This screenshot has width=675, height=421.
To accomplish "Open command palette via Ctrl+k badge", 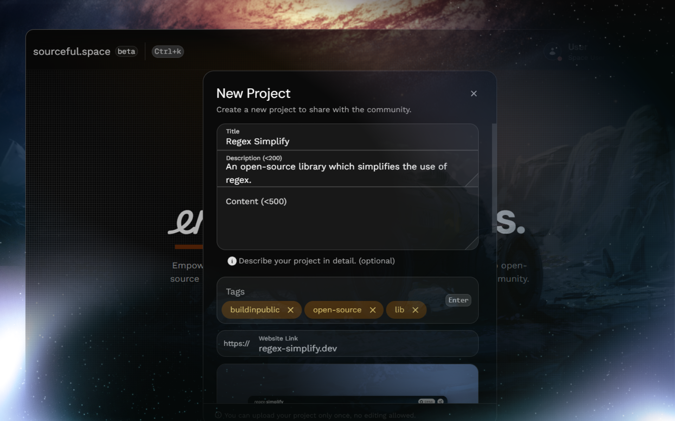I will pos(168,52).
